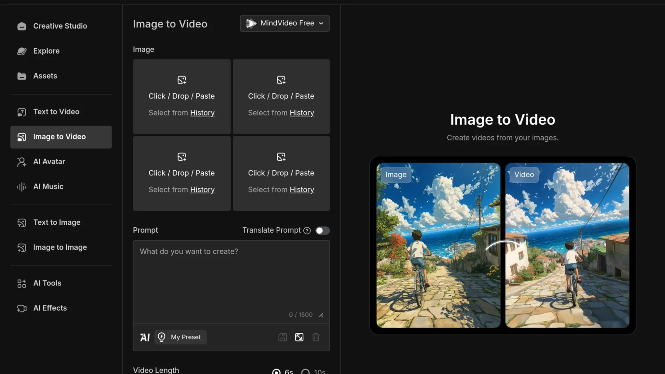The image size is (665, 374).
Task: Open the My Preset selector
Action: point(180,337)
